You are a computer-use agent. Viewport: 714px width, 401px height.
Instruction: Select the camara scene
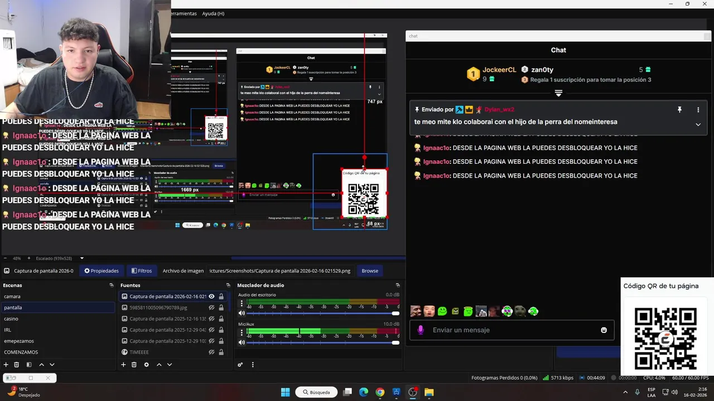point(57,296)
